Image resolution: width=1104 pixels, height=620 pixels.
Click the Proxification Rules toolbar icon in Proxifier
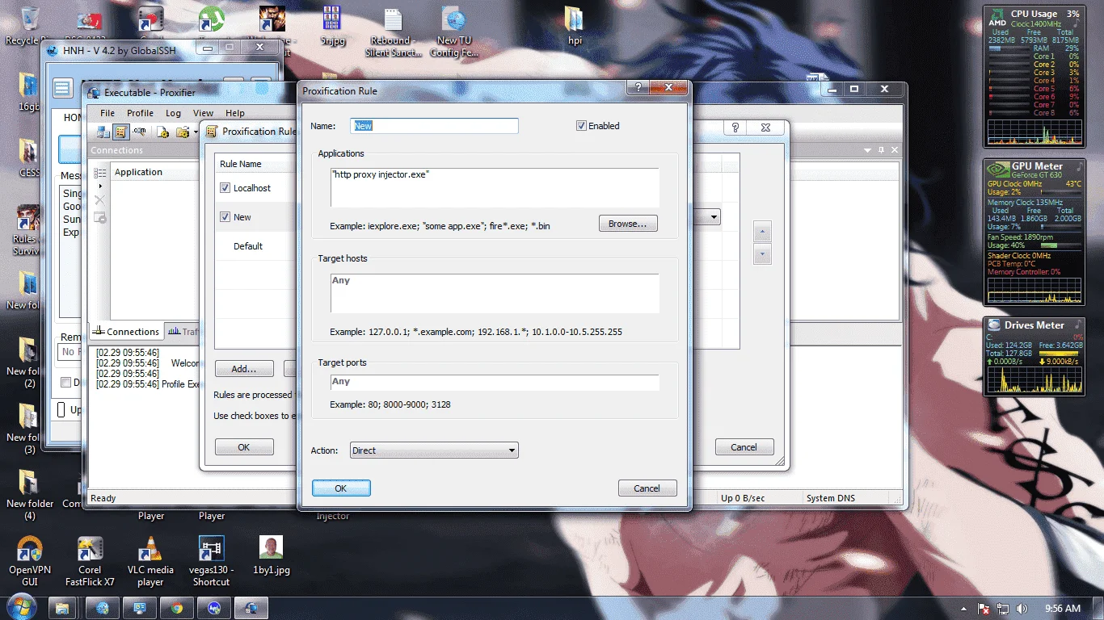[x=120, y=132]
